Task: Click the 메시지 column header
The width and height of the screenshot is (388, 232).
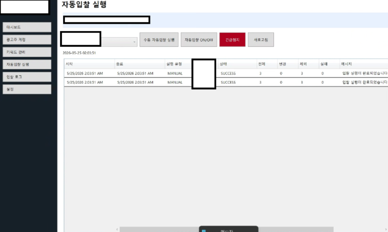Action: point(364,64)
